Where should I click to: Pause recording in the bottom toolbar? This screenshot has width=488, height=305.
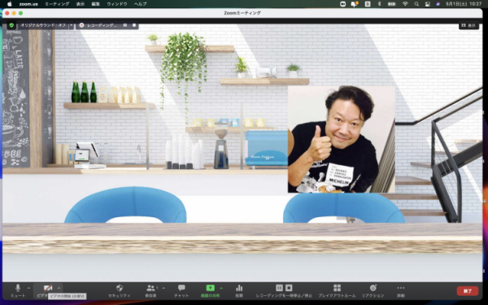pyautogui.click(x=279, y=288)
